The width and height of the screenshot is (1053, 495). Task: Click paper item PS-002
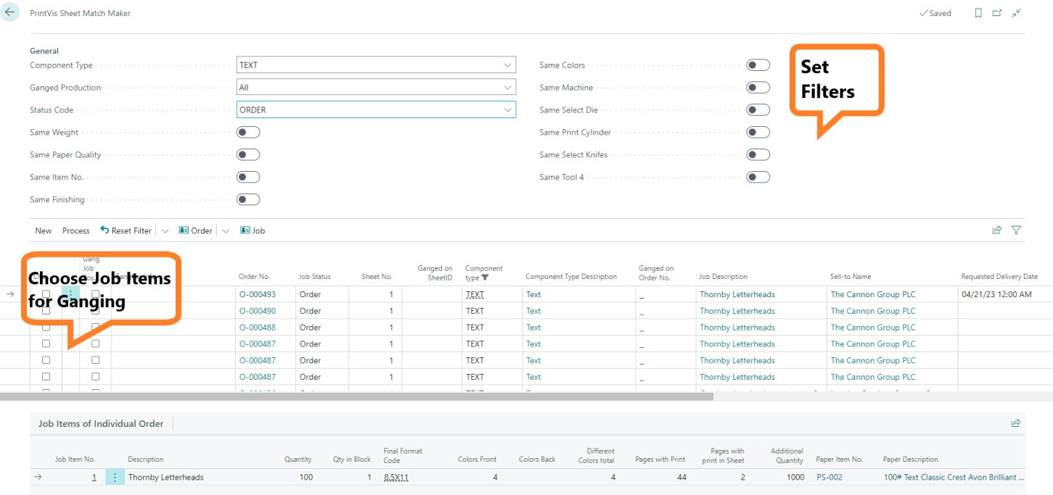click(x=829, y=477)
